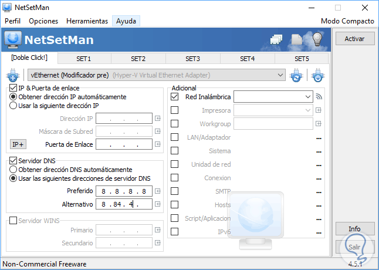The width and height of the screenshot is (379, 270).
Task: Click the get-current arrow next to Impresora
Action: coord(319,110)
